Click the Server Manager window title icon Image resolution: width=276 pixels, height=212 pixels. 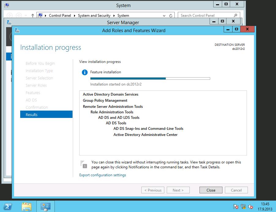(x=9, y=22)
